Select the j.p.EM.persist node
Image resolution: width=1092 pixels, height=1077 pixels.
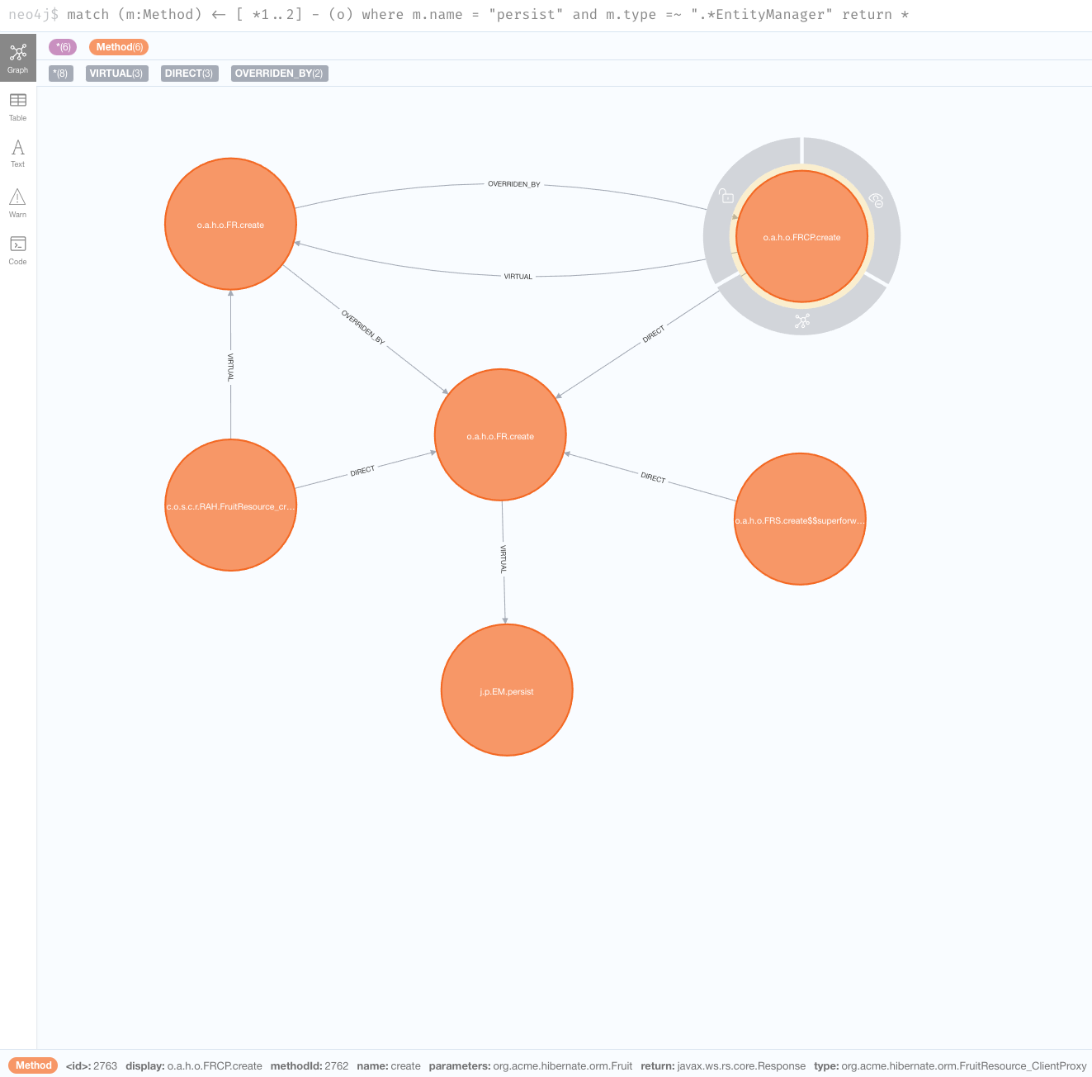click(x=507, y=690)
